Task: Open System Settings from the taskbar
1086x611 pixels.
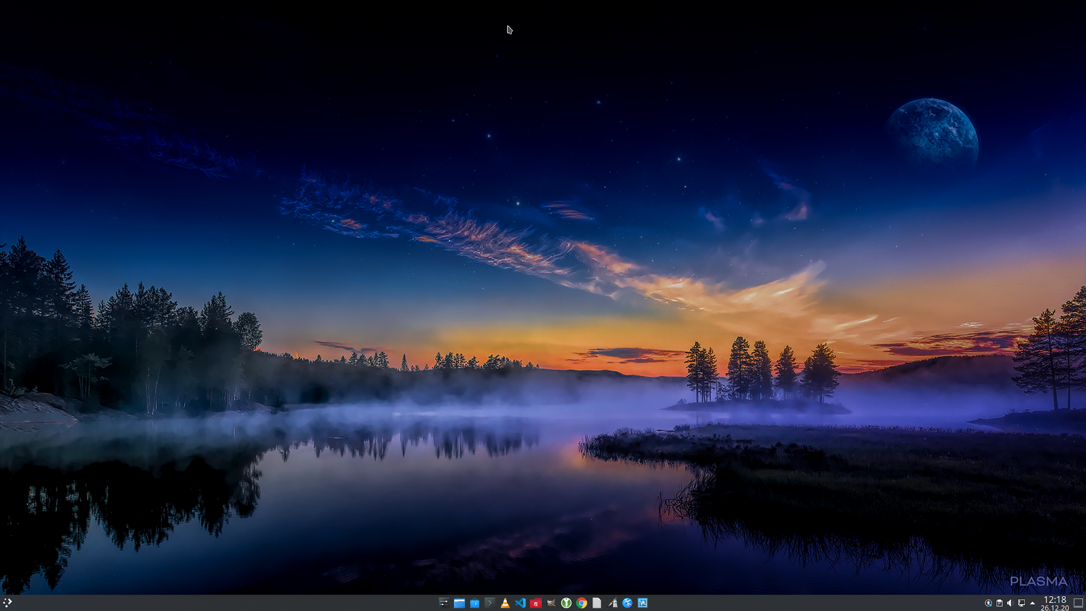Action: pos(444,603)
